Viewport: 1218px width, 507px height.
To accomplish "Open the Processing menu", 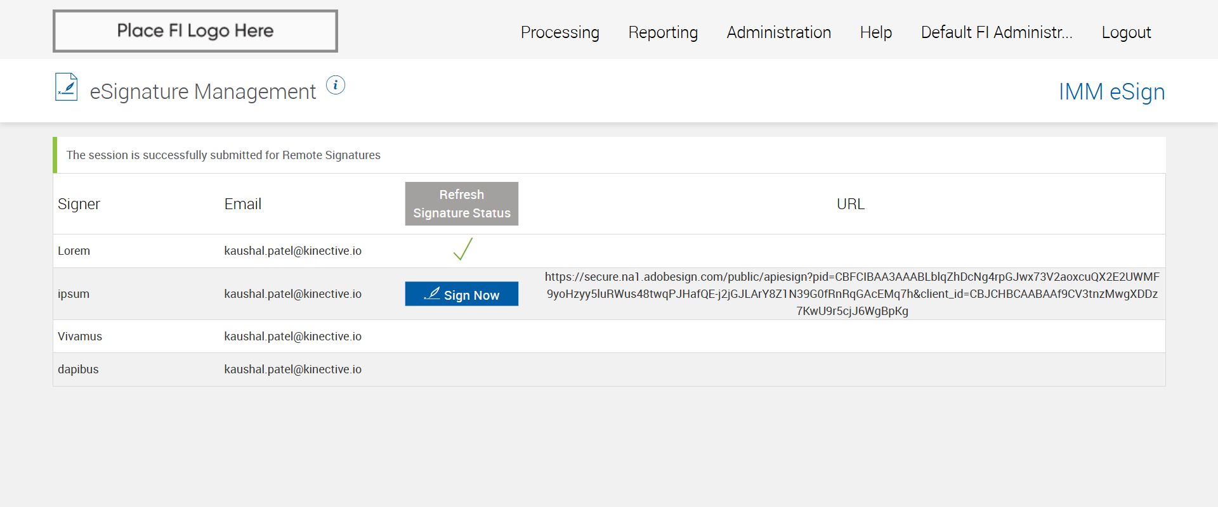I will (x=560, y=32).
